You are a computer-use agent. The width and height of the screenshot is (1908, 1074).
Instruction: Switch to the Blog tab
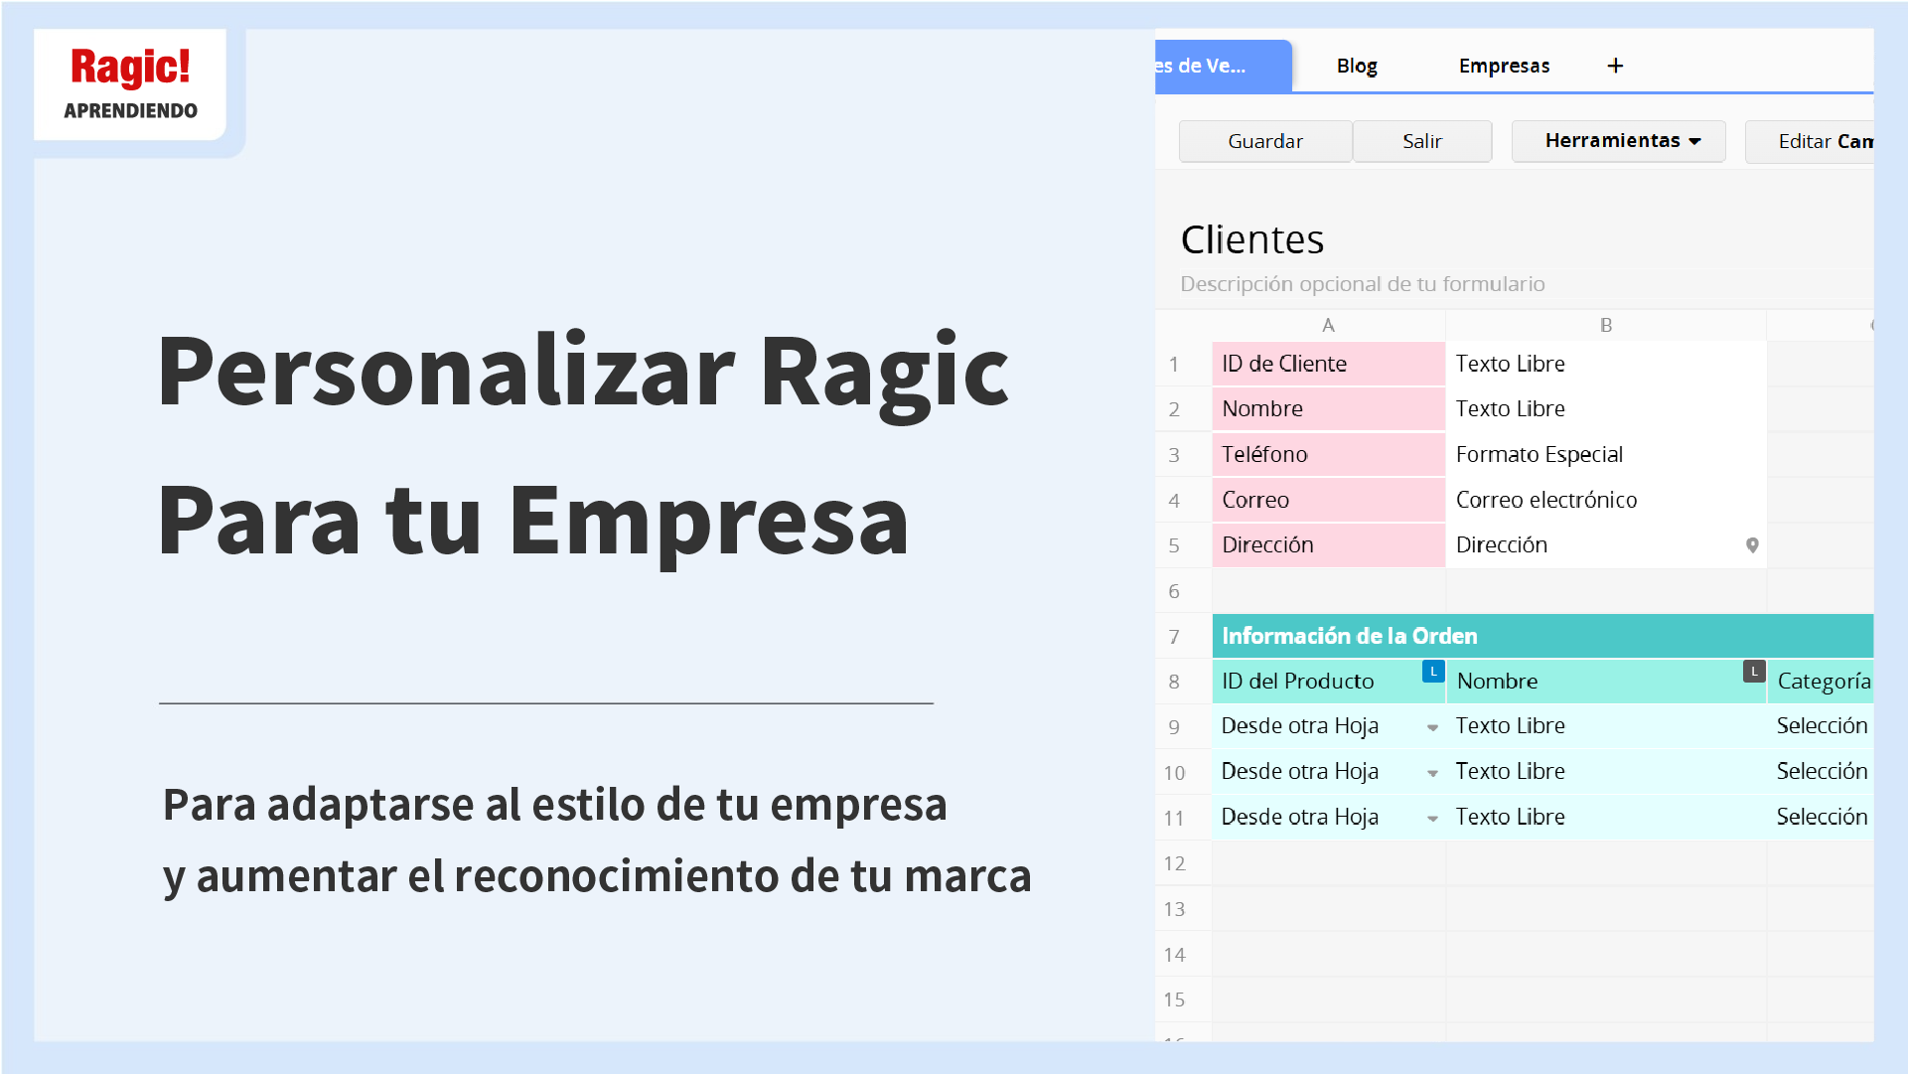tap(1356, 66)
